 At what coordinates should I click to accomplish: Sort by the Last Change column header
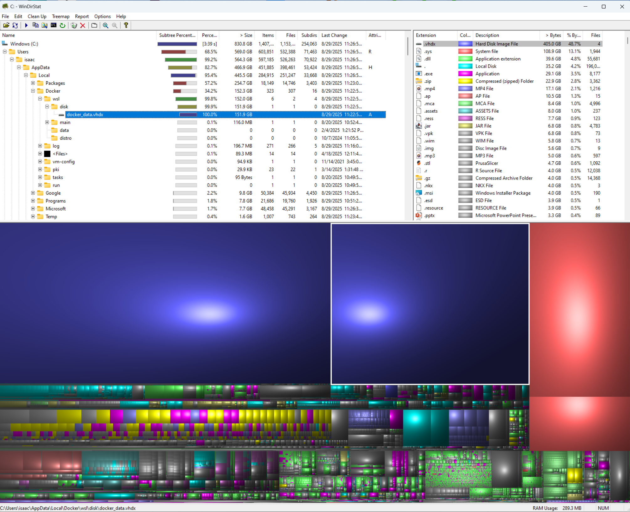tap(342, 35)
